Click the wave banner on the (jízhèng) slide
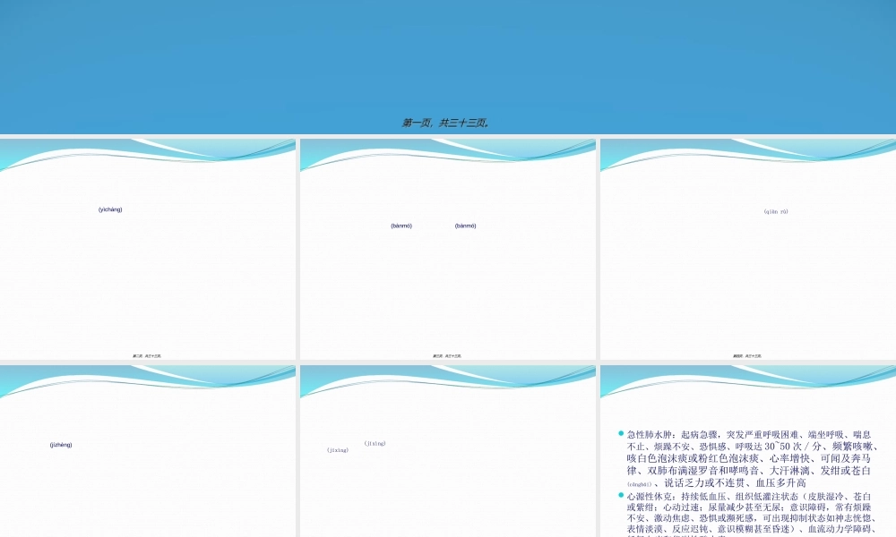This screenshot has height=537, width=896. coord(148,380)
